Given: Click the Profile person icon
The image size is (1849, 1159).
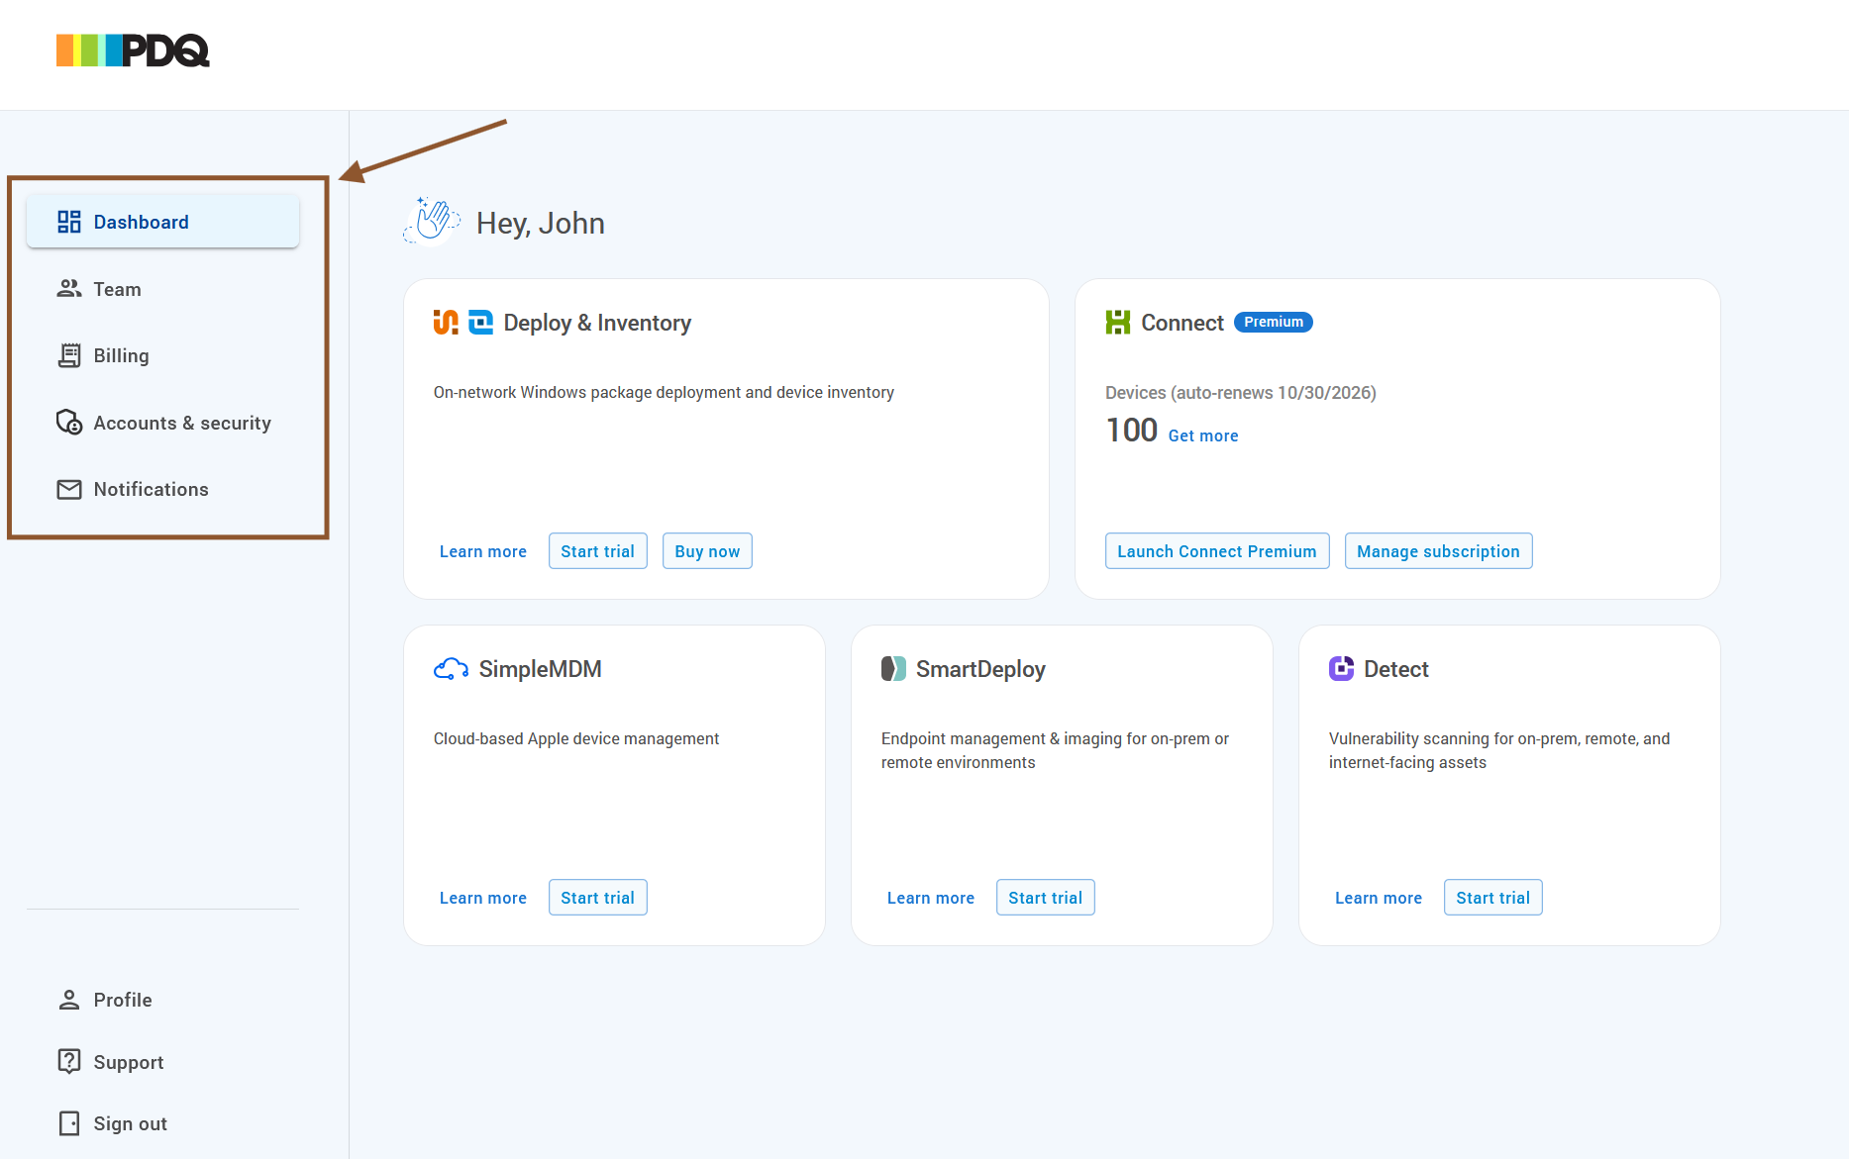Looking at the screenshot, I should tap(69, 1000).
